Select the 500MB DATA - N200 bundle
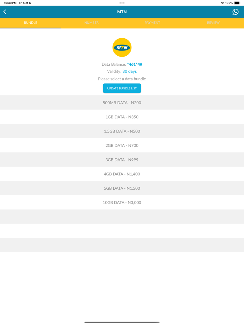 click(x=122, y=103)
